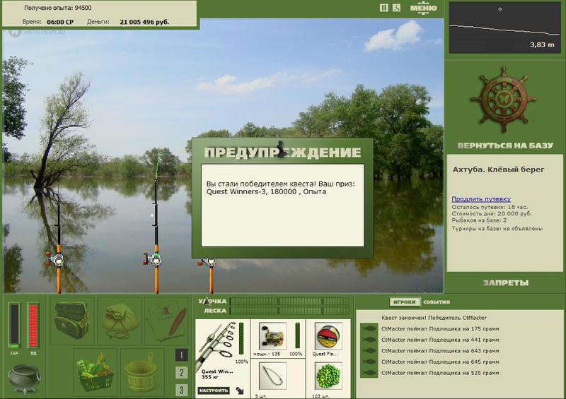Image resolution: width=566 pixels, height=399 pixels.
Task: Click the fish icon beside 643 грамм entry
Action: point(369,351)
